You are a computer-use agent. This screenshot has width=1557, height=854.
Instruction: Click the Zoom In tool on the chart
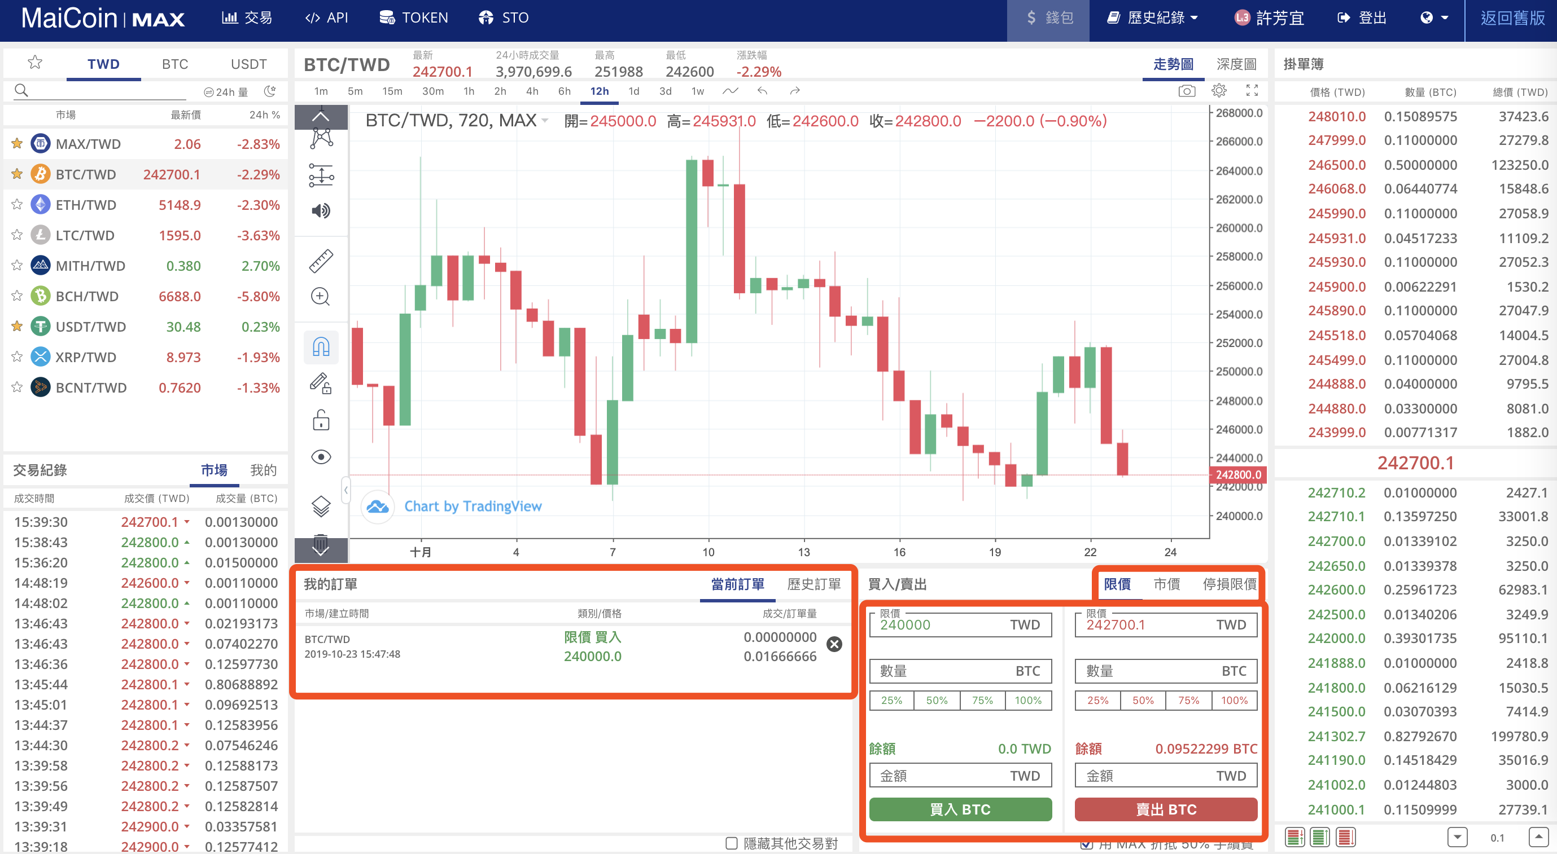coord(320,297)
